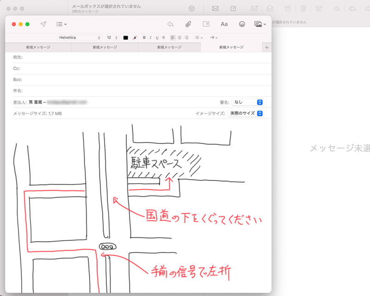The width and height of the screenshot is (370, 296).
Task: Attach a file using the paperclip icon
Action: pyautogui.click(x=188, y=24)
